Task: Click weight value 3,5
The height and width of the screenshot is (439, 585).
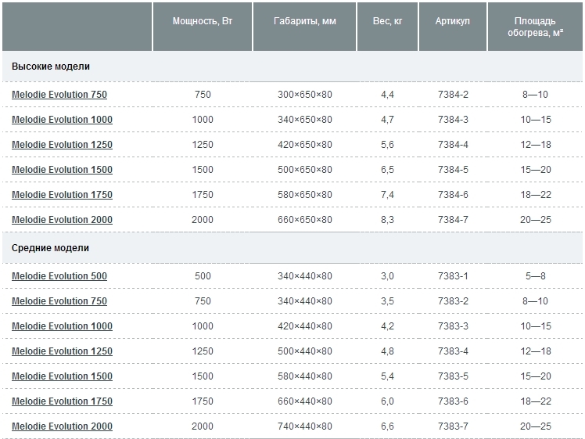Action: [x=387, y=301]
